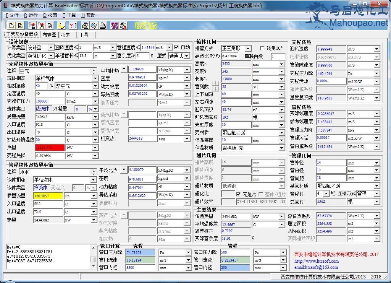Expand the tube-side 流体相态 单相液体 dropdown

coord(93,180)
